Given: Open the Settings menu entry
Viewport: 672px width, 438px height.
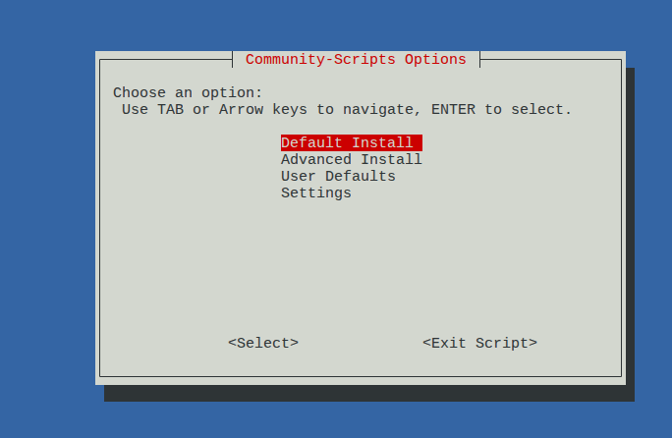Looking at the screenshot, I should pos(315,193).
